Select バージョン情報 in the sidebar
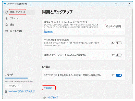This screenshot has width=135, height=101. (16, 31)
